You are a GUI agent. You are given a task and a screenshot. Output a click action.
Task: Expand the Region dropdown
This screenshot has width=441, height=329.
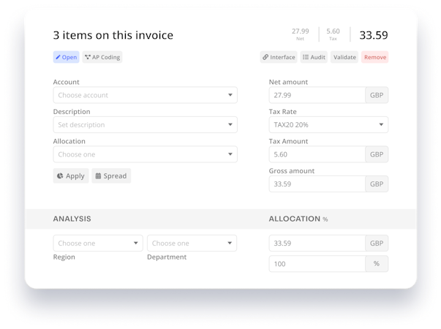click(98, 243)
